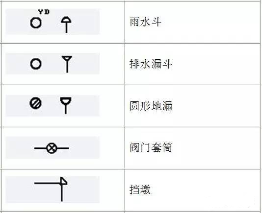Click the drain funnel circle plan symbol
Image resolution: width=262 pixels, height=213 pixels.
(36, 64)
